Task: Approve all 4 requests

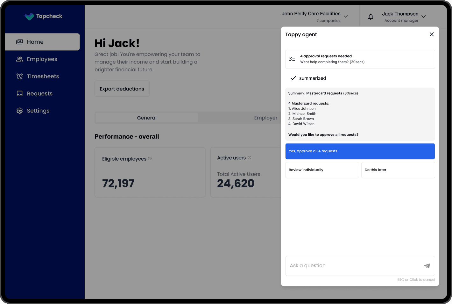Action: pos(360,151)
